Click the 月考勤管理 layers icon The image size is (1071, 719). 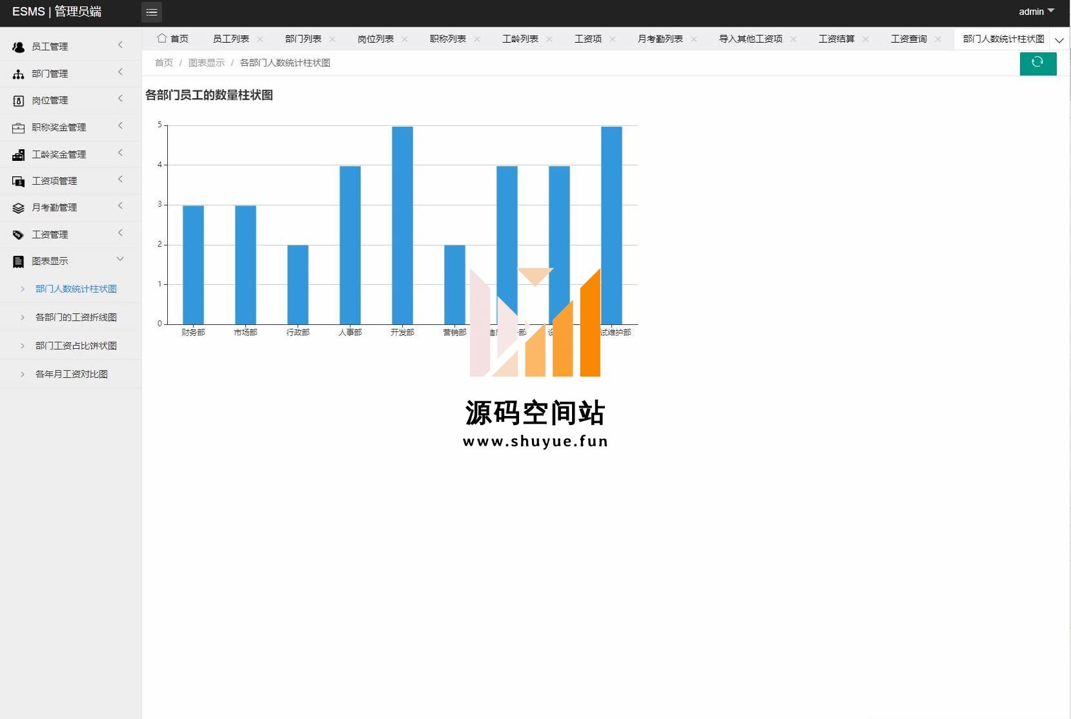point(18,208)
